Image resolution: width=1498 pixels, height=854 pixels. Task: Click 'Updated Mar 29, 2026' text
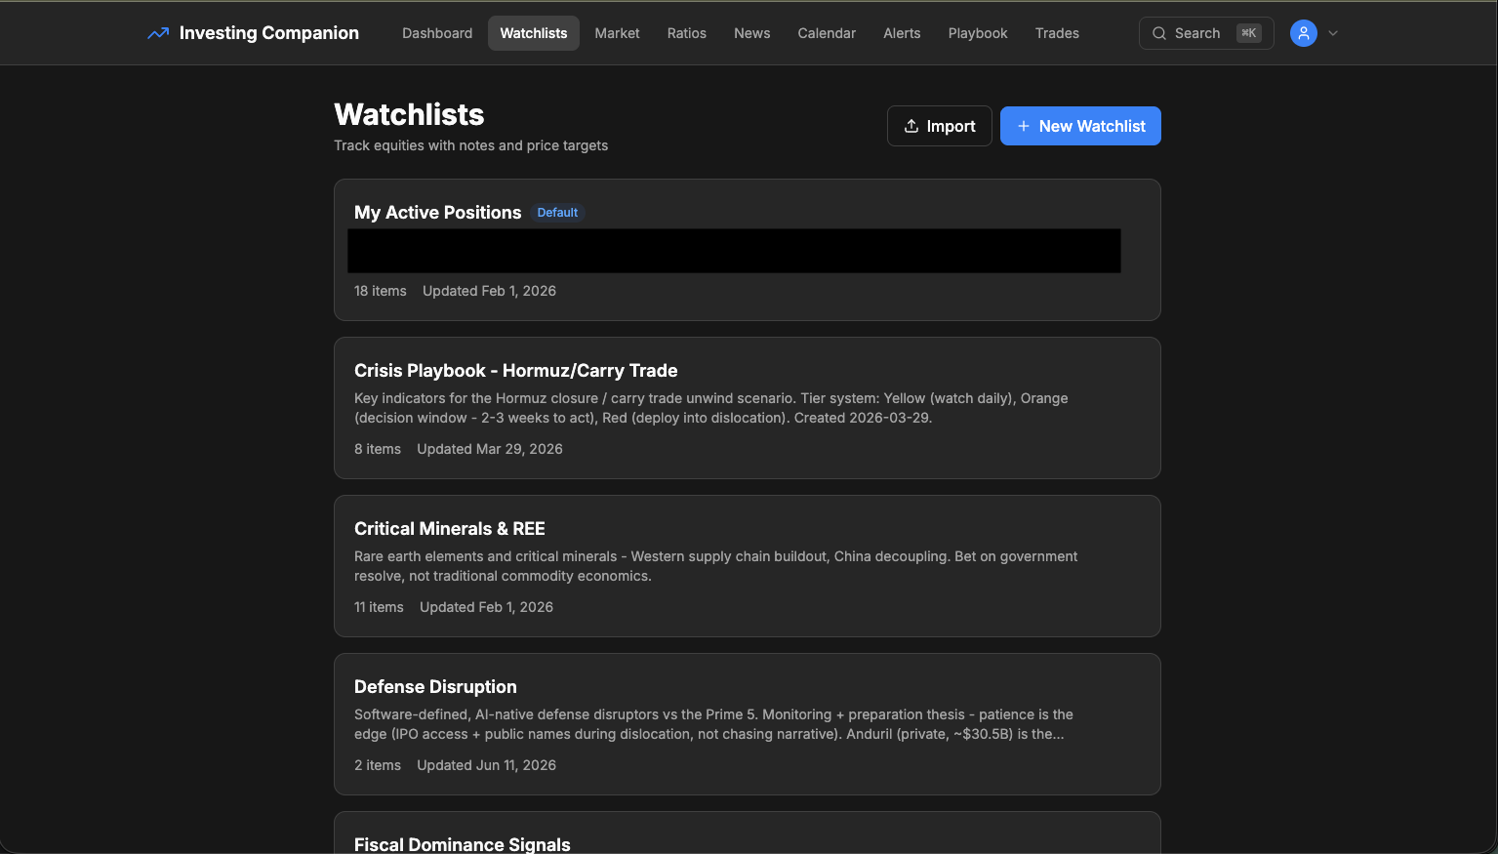(490, 449)
